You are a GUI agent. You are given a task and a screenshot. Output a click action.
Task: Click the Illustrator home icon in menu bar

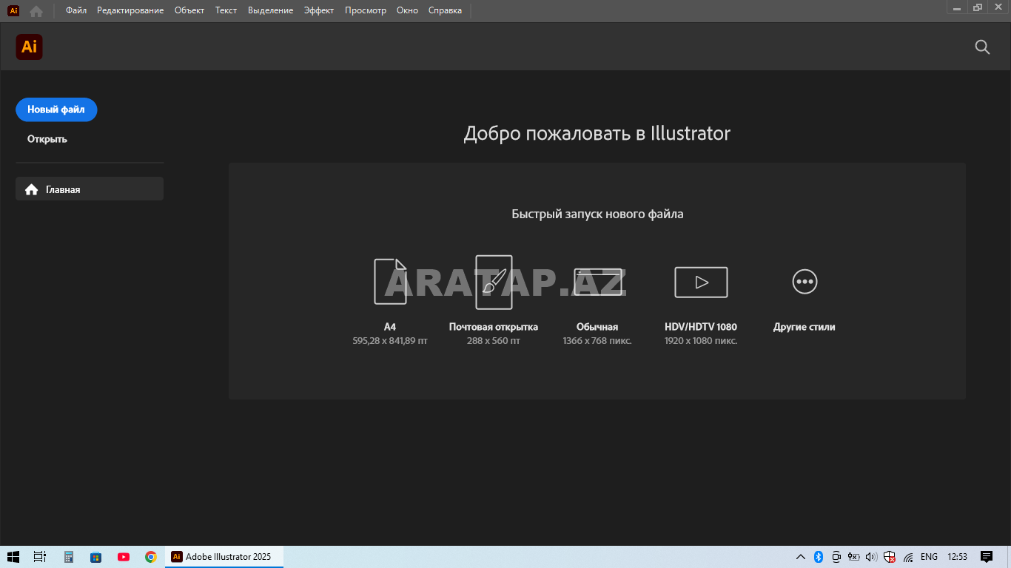coord(36,11)
